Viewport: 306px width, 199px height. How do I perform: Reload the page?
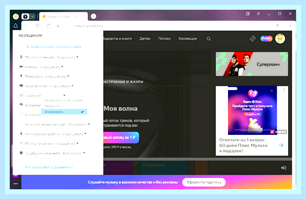pos(48,26)
